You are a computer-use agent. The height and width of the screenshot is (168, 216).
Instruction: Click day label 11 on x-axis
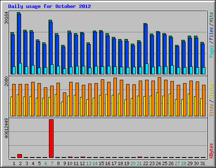coord(76,163)
